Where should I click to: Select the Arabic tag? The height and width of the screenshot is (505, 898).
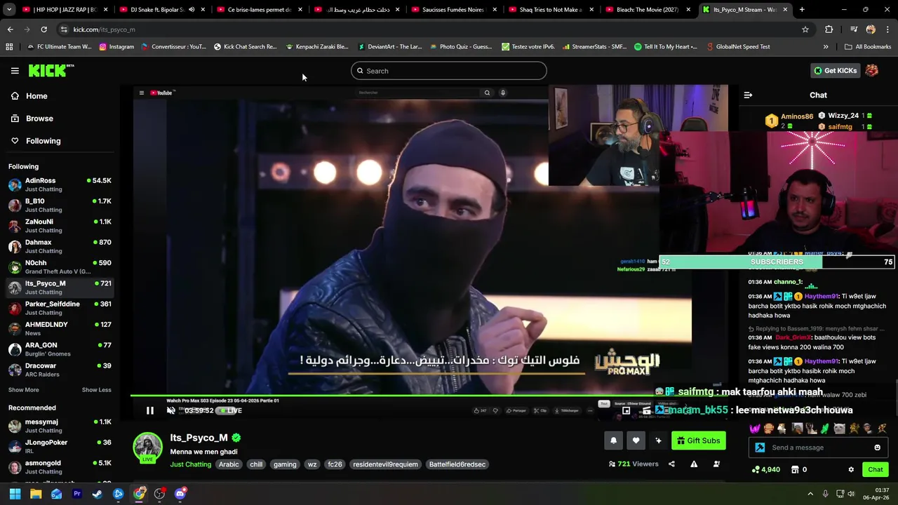point(229,464)
